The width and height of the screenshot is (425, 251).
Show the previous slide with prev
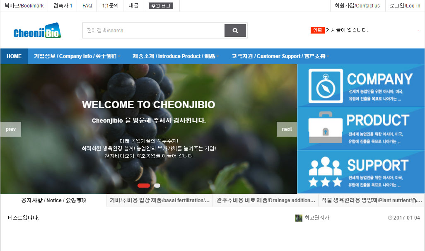[x=11, y=129]
